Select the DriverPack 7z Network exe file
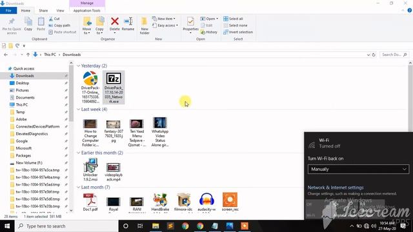Screen dimensions: 413x232 point(114,87)
